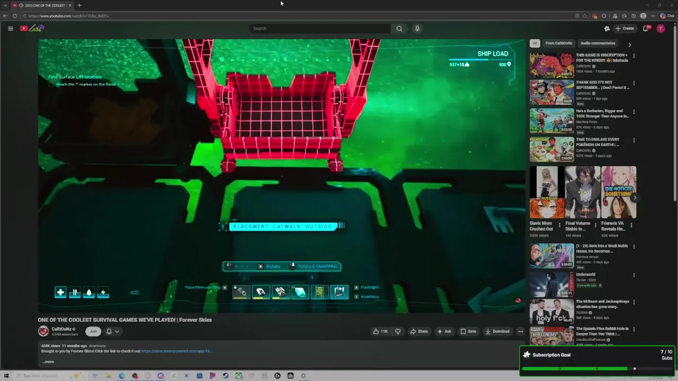Open MrBeast and Jacksepticeye situation video
678x381 pixels.
click(x=551, y=311)
